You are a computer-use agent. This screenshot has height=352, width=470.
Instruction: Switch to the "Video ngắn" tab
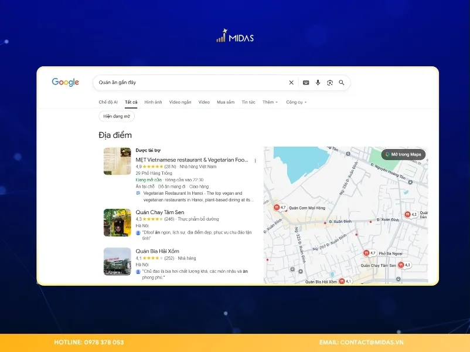click(x=180, y=102)
